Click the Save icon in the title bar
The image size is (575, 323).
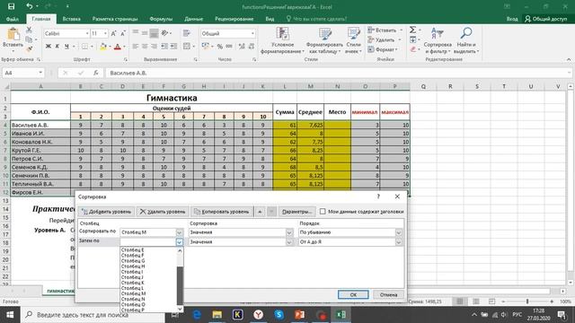tap(12, 6)
